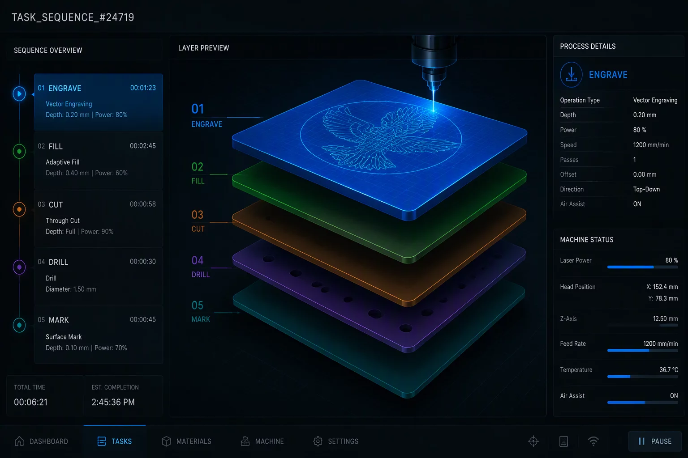Screen dimensions: 688x458
Task: Select the 02 FILL sequence card
Action: pos(99,160)
